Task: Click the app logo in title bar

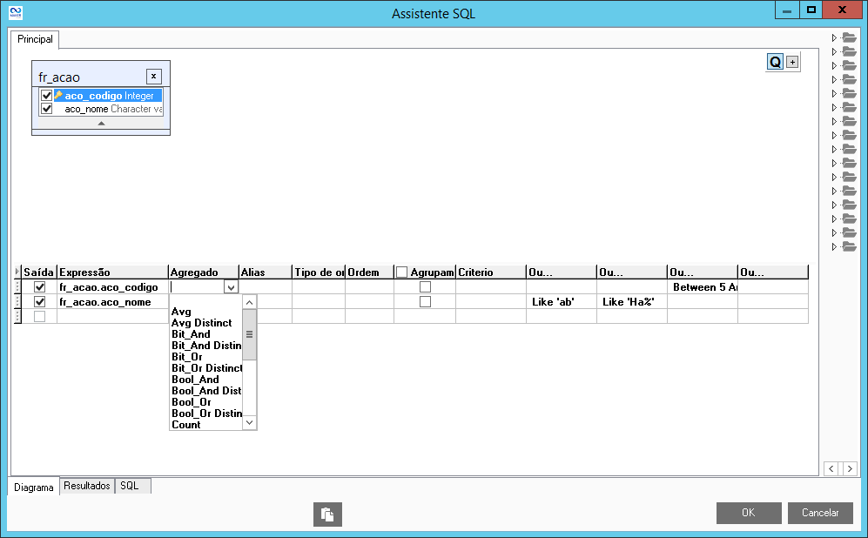Action: 14,12
